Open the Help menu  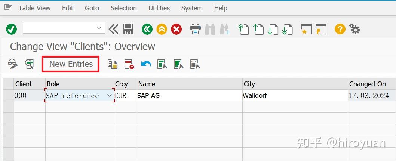tap(221, 8)
